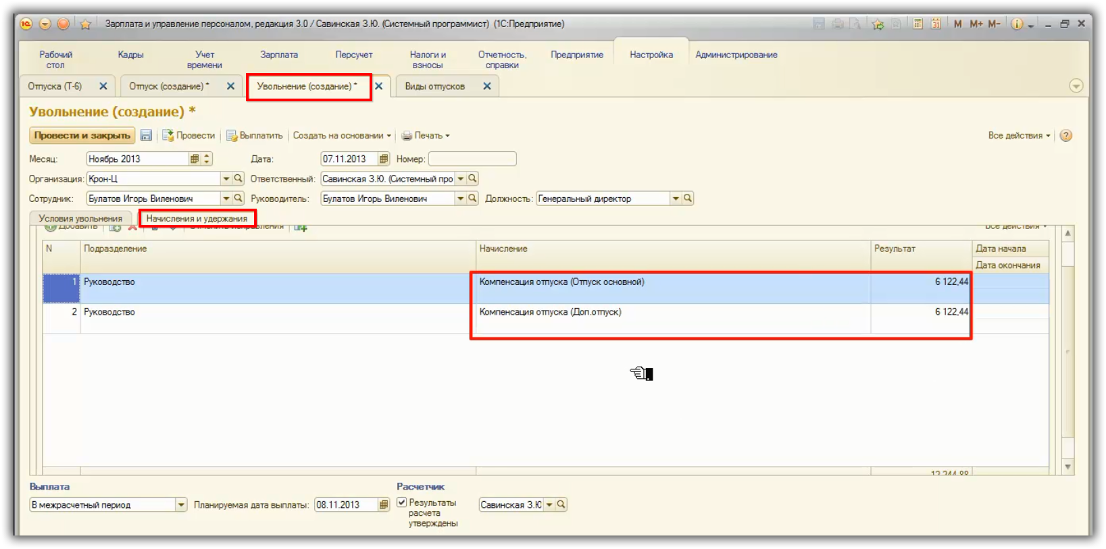The image size is (1106, 549).
Task: Open calendar for Планируемая дата выплаты
Action: (384, 504)
